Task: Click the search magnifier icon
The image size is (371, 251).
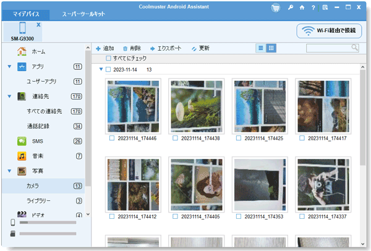Action: [x=354, y=48]
